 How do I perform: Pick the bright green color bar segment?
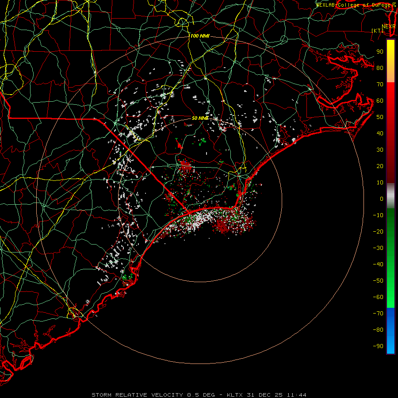click(390, 292)
